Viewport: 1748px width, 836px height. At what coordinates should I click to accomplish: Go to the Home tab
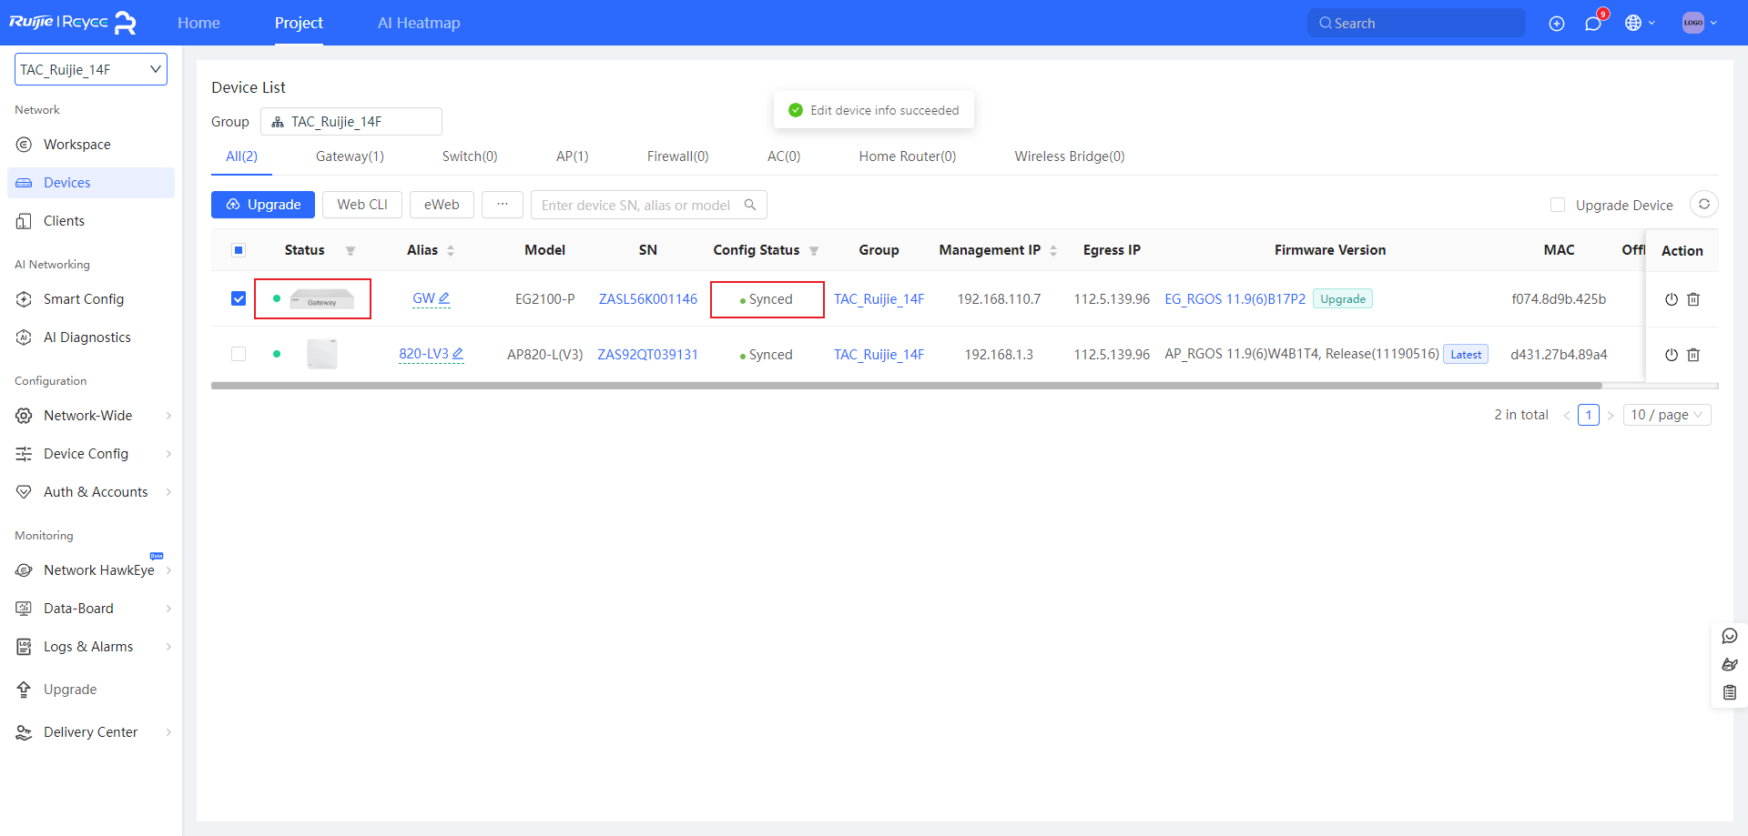point(198,23)
